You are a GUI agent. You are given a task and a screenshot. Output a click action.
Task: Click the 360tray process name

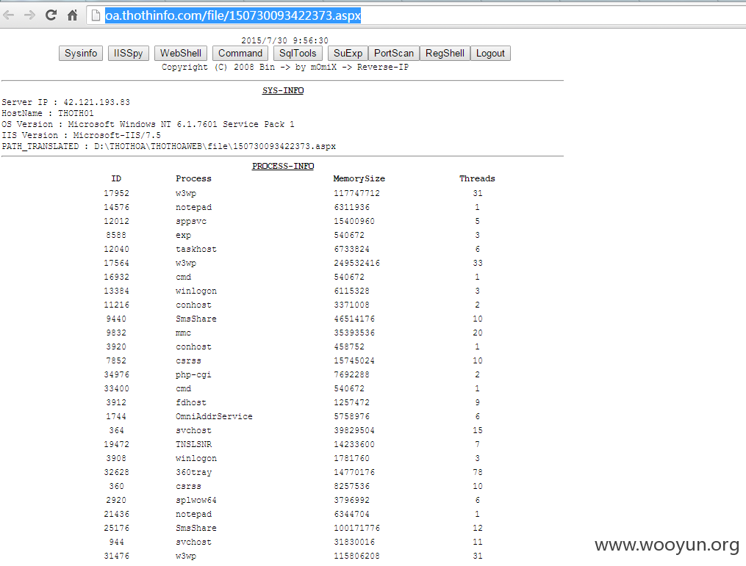[x=193, y=472]
